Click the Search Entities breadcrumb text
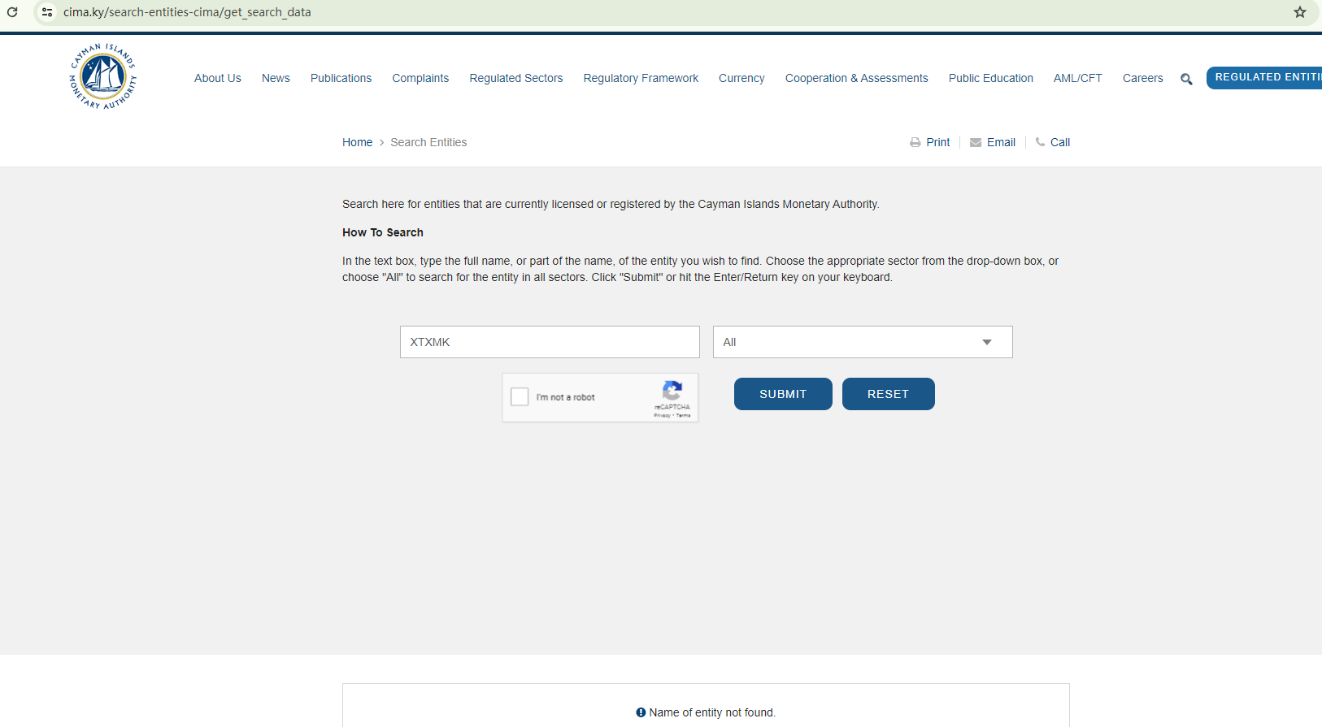This screenshot has width=1322, height=727. (428, 142)
